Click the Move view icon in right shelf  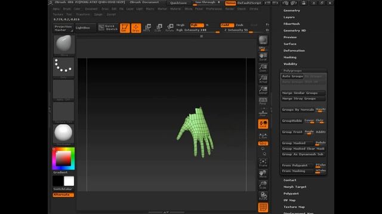pyautogui.click(x=263, y=174)
